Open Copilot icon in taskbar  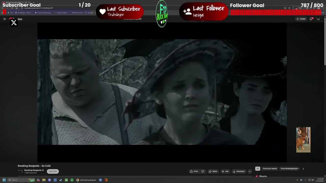38,180
